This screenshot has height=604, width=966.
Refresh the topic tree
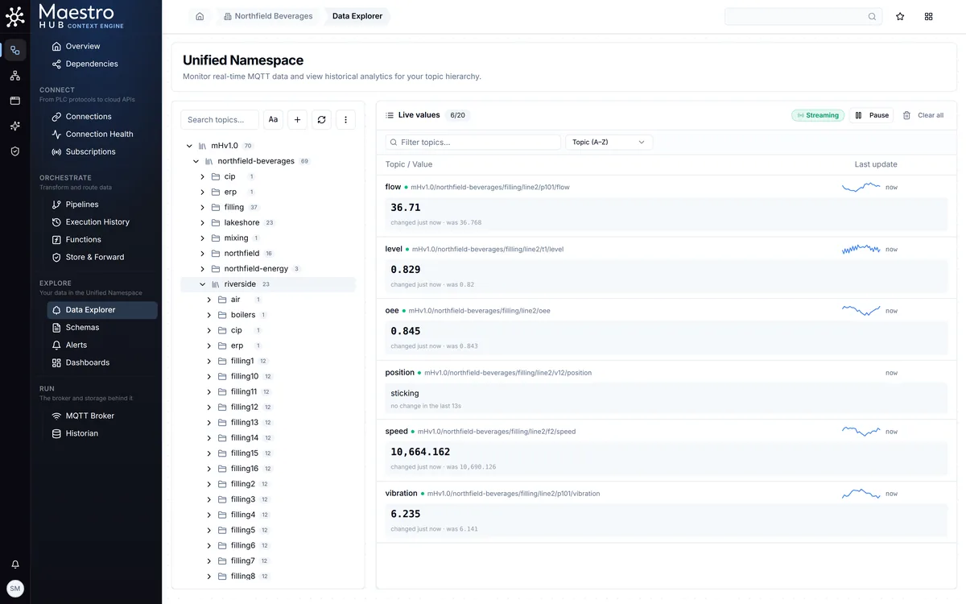click(321, 119)
